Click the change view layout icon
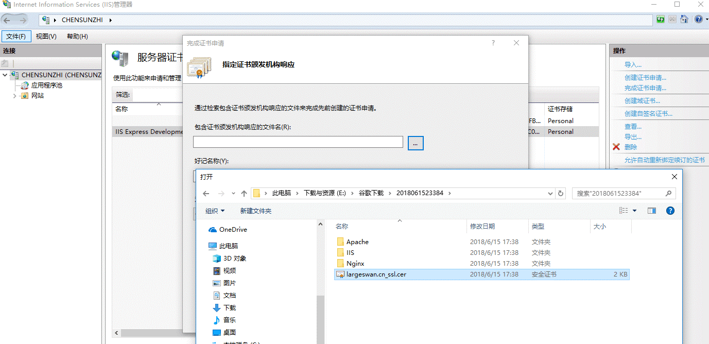 (624, 211)
